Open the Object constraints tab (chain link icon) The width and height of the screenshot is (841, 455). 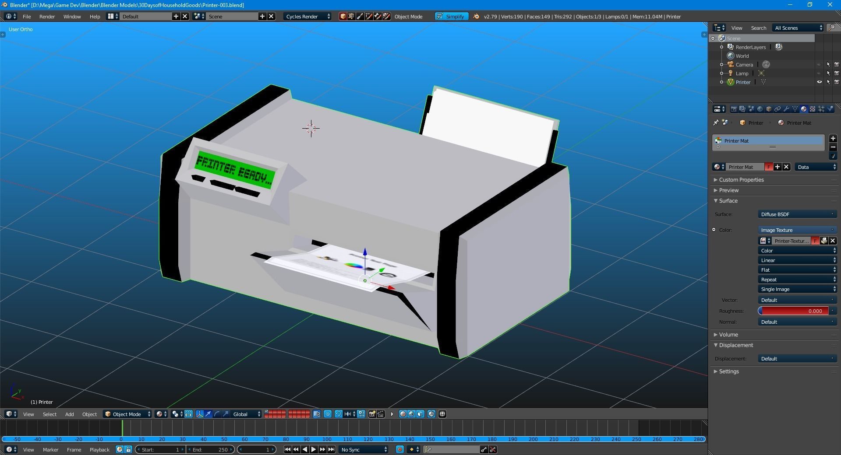pos(777,109)
